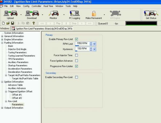This screenshot has width=161, height=123.
Task: Select Advance Table in the tree
Action: point(15,85)
